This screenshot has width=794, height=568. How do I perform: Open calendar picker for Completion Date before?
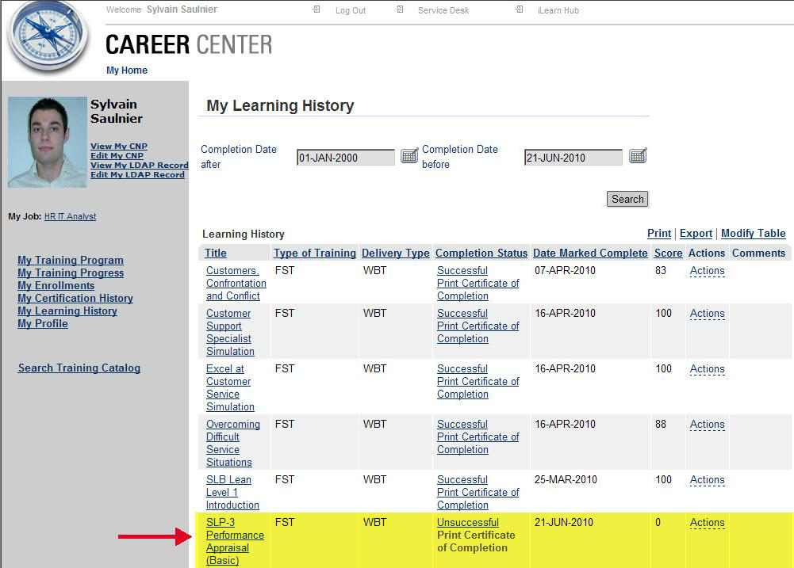pos(638,156)
